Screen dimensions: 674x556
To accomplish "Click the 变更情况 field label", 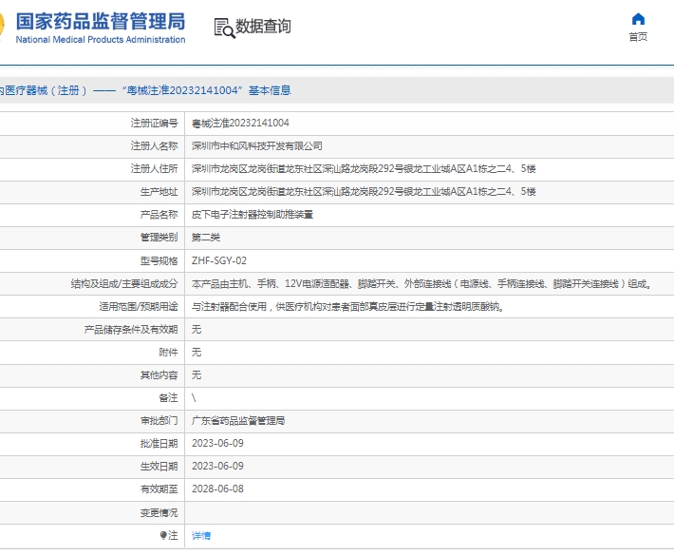I will (159, 512).
